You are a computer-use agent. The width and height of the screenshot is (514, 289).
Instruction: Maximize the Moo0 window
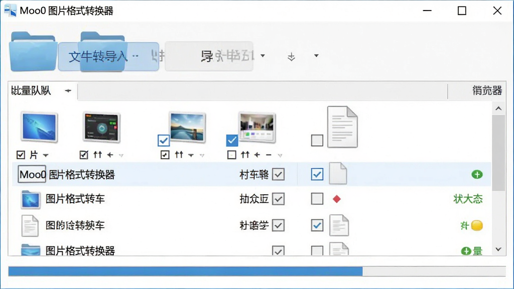[x=462, y=11]
